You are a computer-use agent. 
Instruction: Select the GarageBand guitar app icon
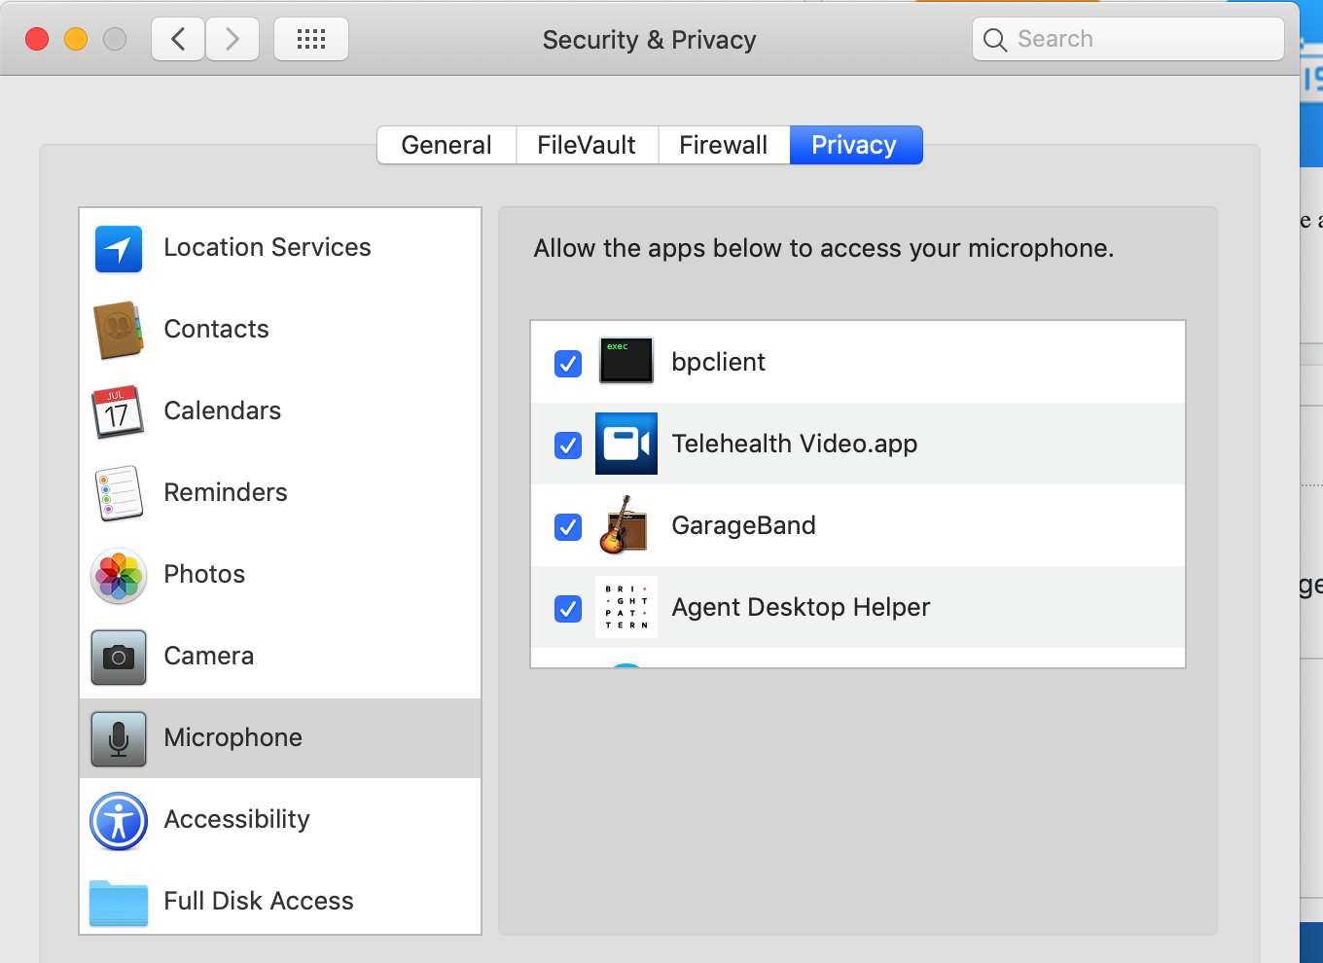(626, 525)
